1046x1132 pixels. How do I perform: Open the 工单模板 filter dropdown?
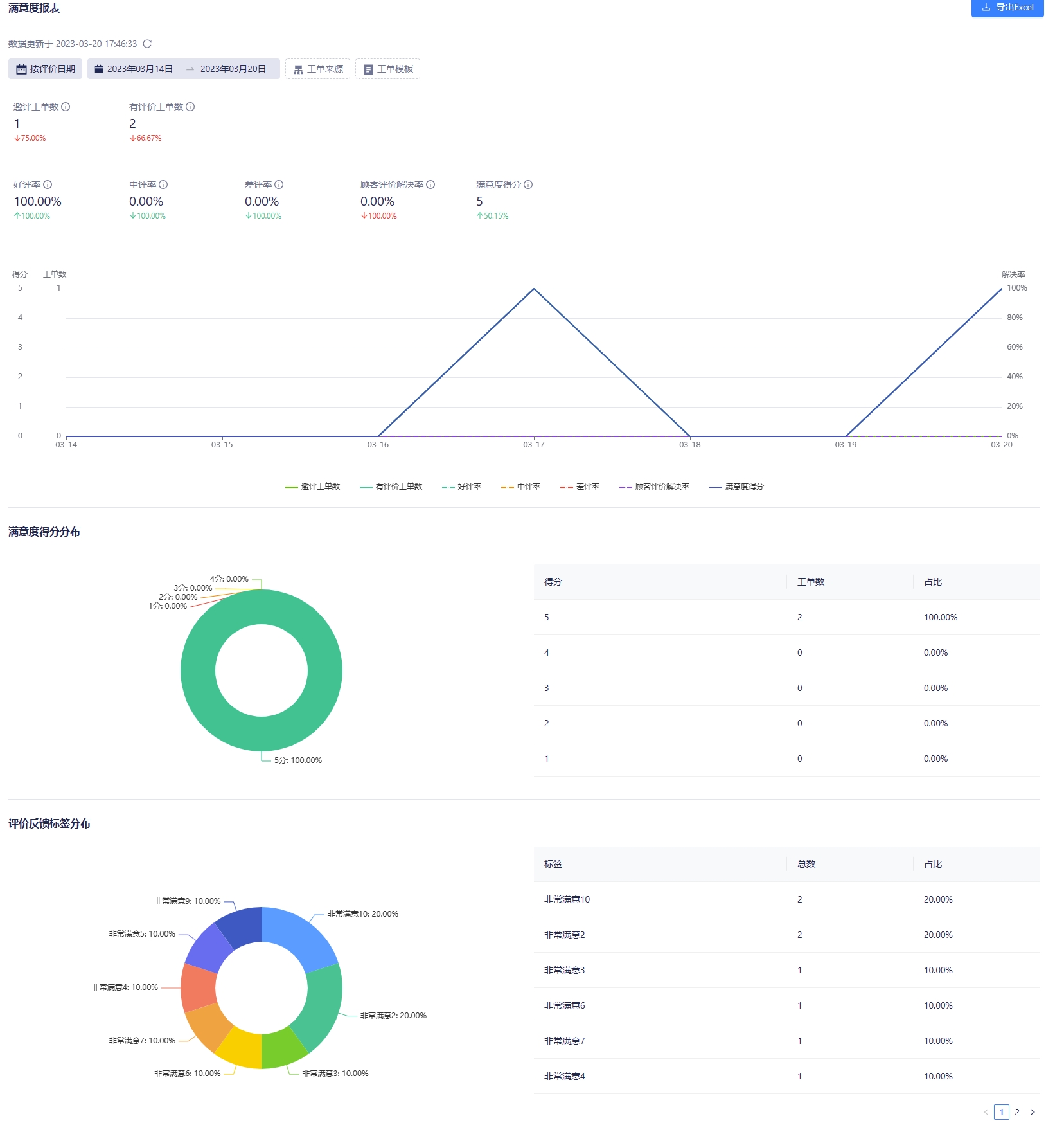[x=388, y=69]
